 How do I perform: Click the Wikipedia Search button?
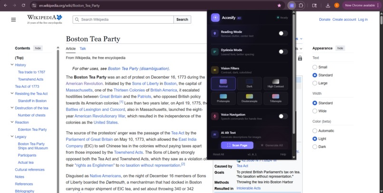point(182,19)
